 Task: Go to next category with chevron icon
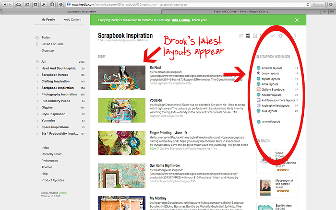tap(295, 36)
